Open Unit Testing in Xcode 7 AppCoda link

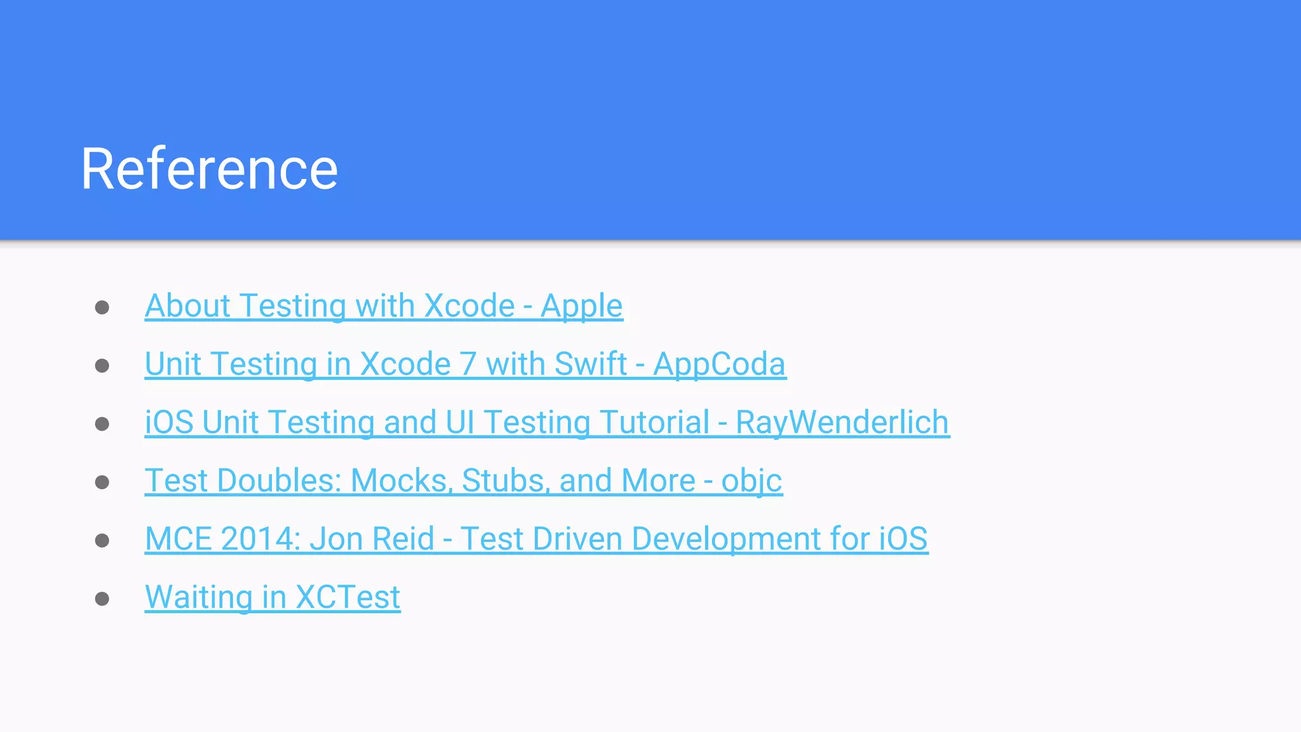pos(465,364)
